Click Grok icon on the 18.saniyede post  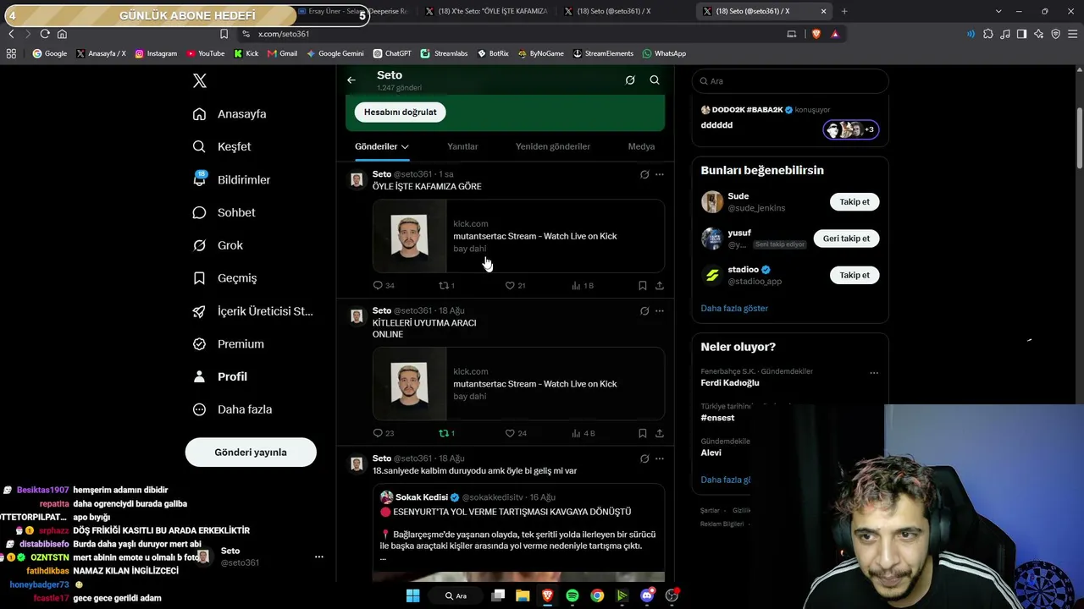pos(644,458)
